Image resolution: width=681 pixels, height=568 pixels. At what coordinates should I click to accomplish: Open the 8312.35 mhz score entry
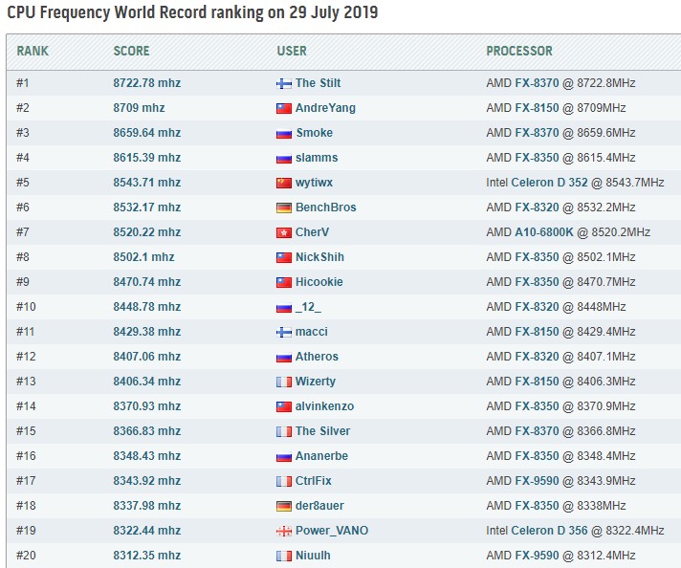pos(146,556)
